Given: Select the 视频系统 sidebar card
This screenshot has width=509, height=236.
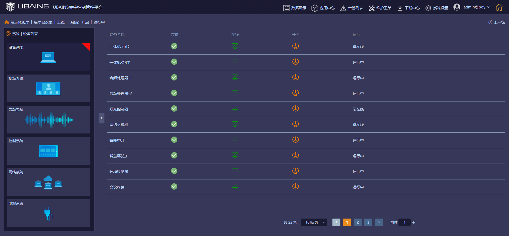Looking at the screenshot, I should [x=49, y=88].
